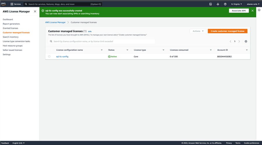Open Report generators in sidebar

(x=11, y=24)
